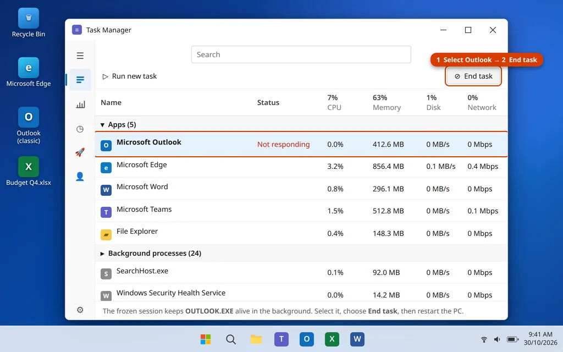Screen dimensions: 563x352
Task: Open taskbar Search magnifier
Action: coord(231,339)
